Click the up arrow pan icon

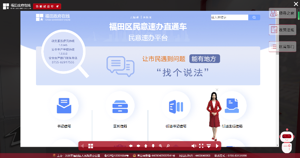(146, 146)
